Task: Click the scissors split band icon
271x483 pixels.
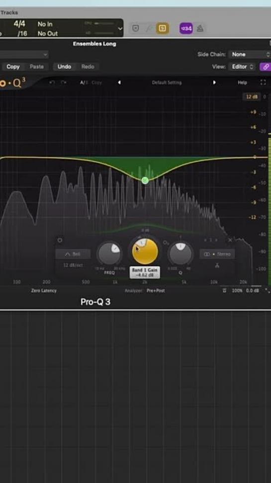Action: [217, 265]
